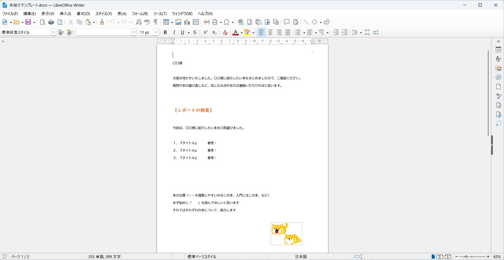The width and height of the screenshot is (504, 260).
Task: Run the spelling check tool
Action: tap(147, 22)
